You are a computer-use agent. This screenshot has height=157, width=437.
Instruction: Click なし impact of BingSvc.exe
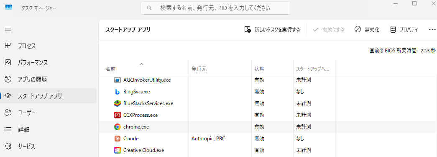point(300,92)
